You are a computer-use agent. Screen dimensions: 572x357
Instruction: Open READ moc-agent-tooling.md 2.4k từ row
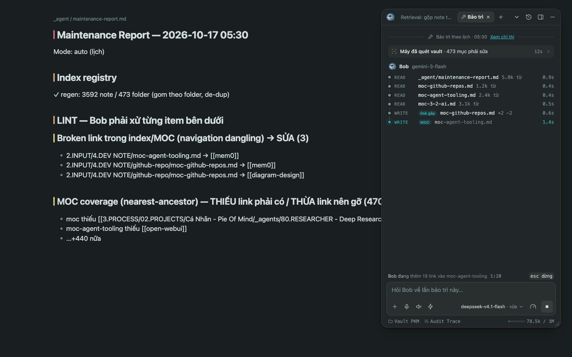(x=471, y=95)
